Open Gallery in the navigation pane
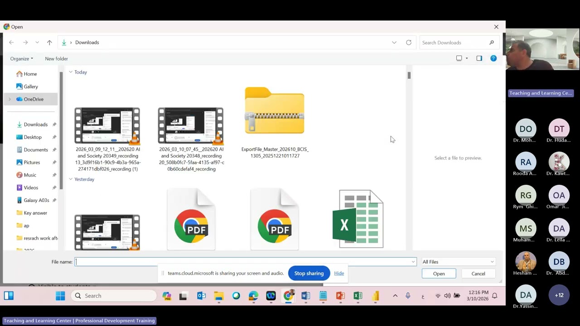Viewport: 580px width, 326px height. 31,86
